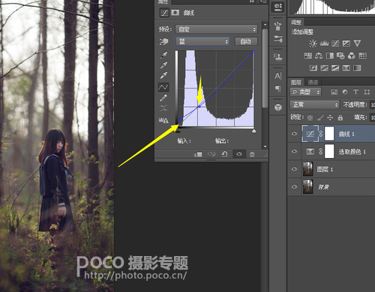Toggle lock position

[330, 118]
